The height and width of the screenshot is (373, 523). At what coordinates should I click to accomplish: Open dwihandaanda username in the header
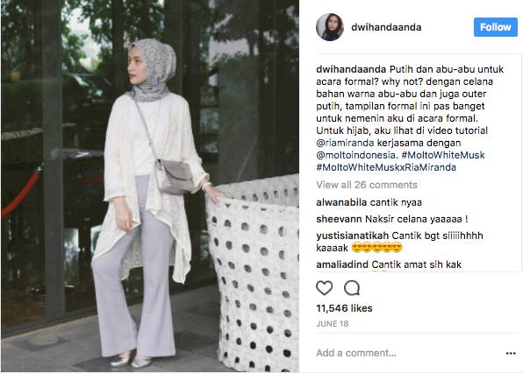(x=386, y=27)
